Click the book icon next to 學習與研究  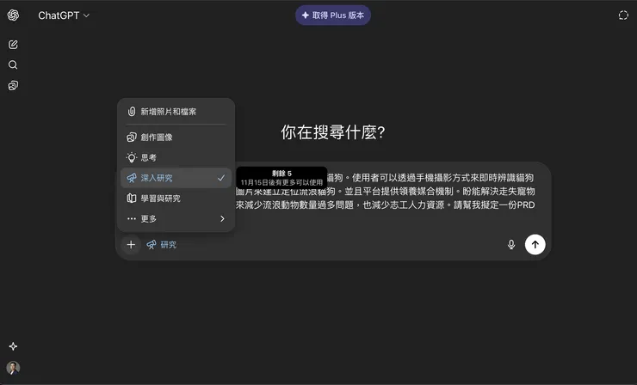(131, 199)
